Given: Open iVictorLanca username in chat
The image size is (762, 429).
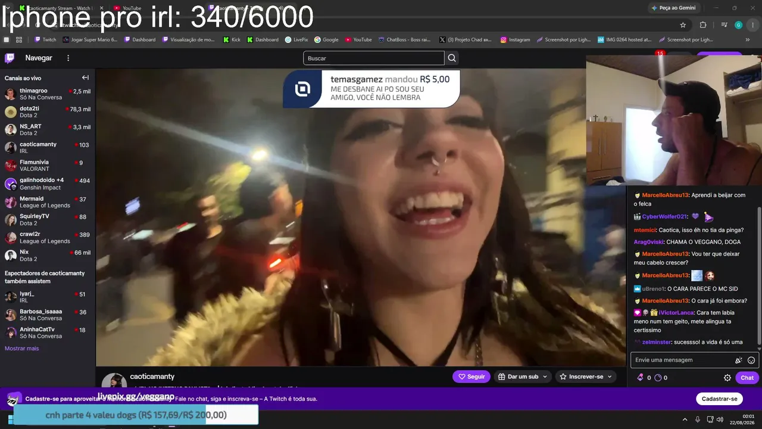Looking at the screenshot, I should pyautogui.click(x=676, y=312).
